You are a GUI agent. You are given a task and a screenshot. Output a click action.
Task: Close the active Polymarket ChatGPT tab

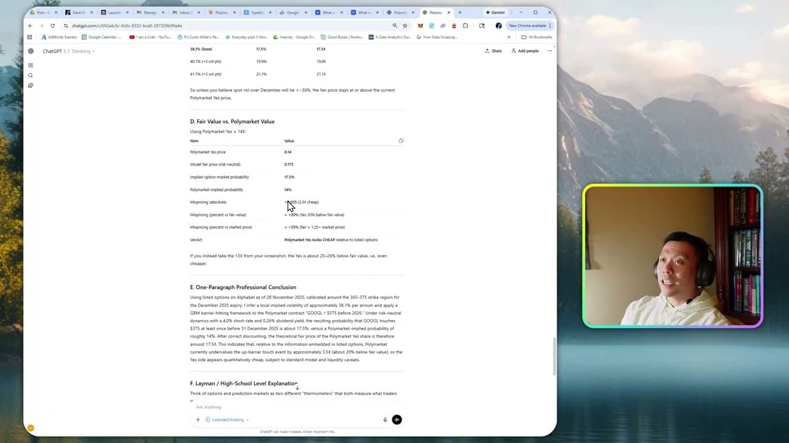point(449,12)
